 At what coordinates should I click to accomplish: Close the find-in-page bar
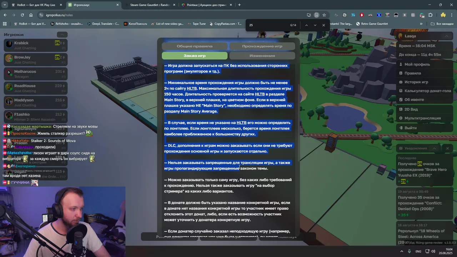point(324,25)
